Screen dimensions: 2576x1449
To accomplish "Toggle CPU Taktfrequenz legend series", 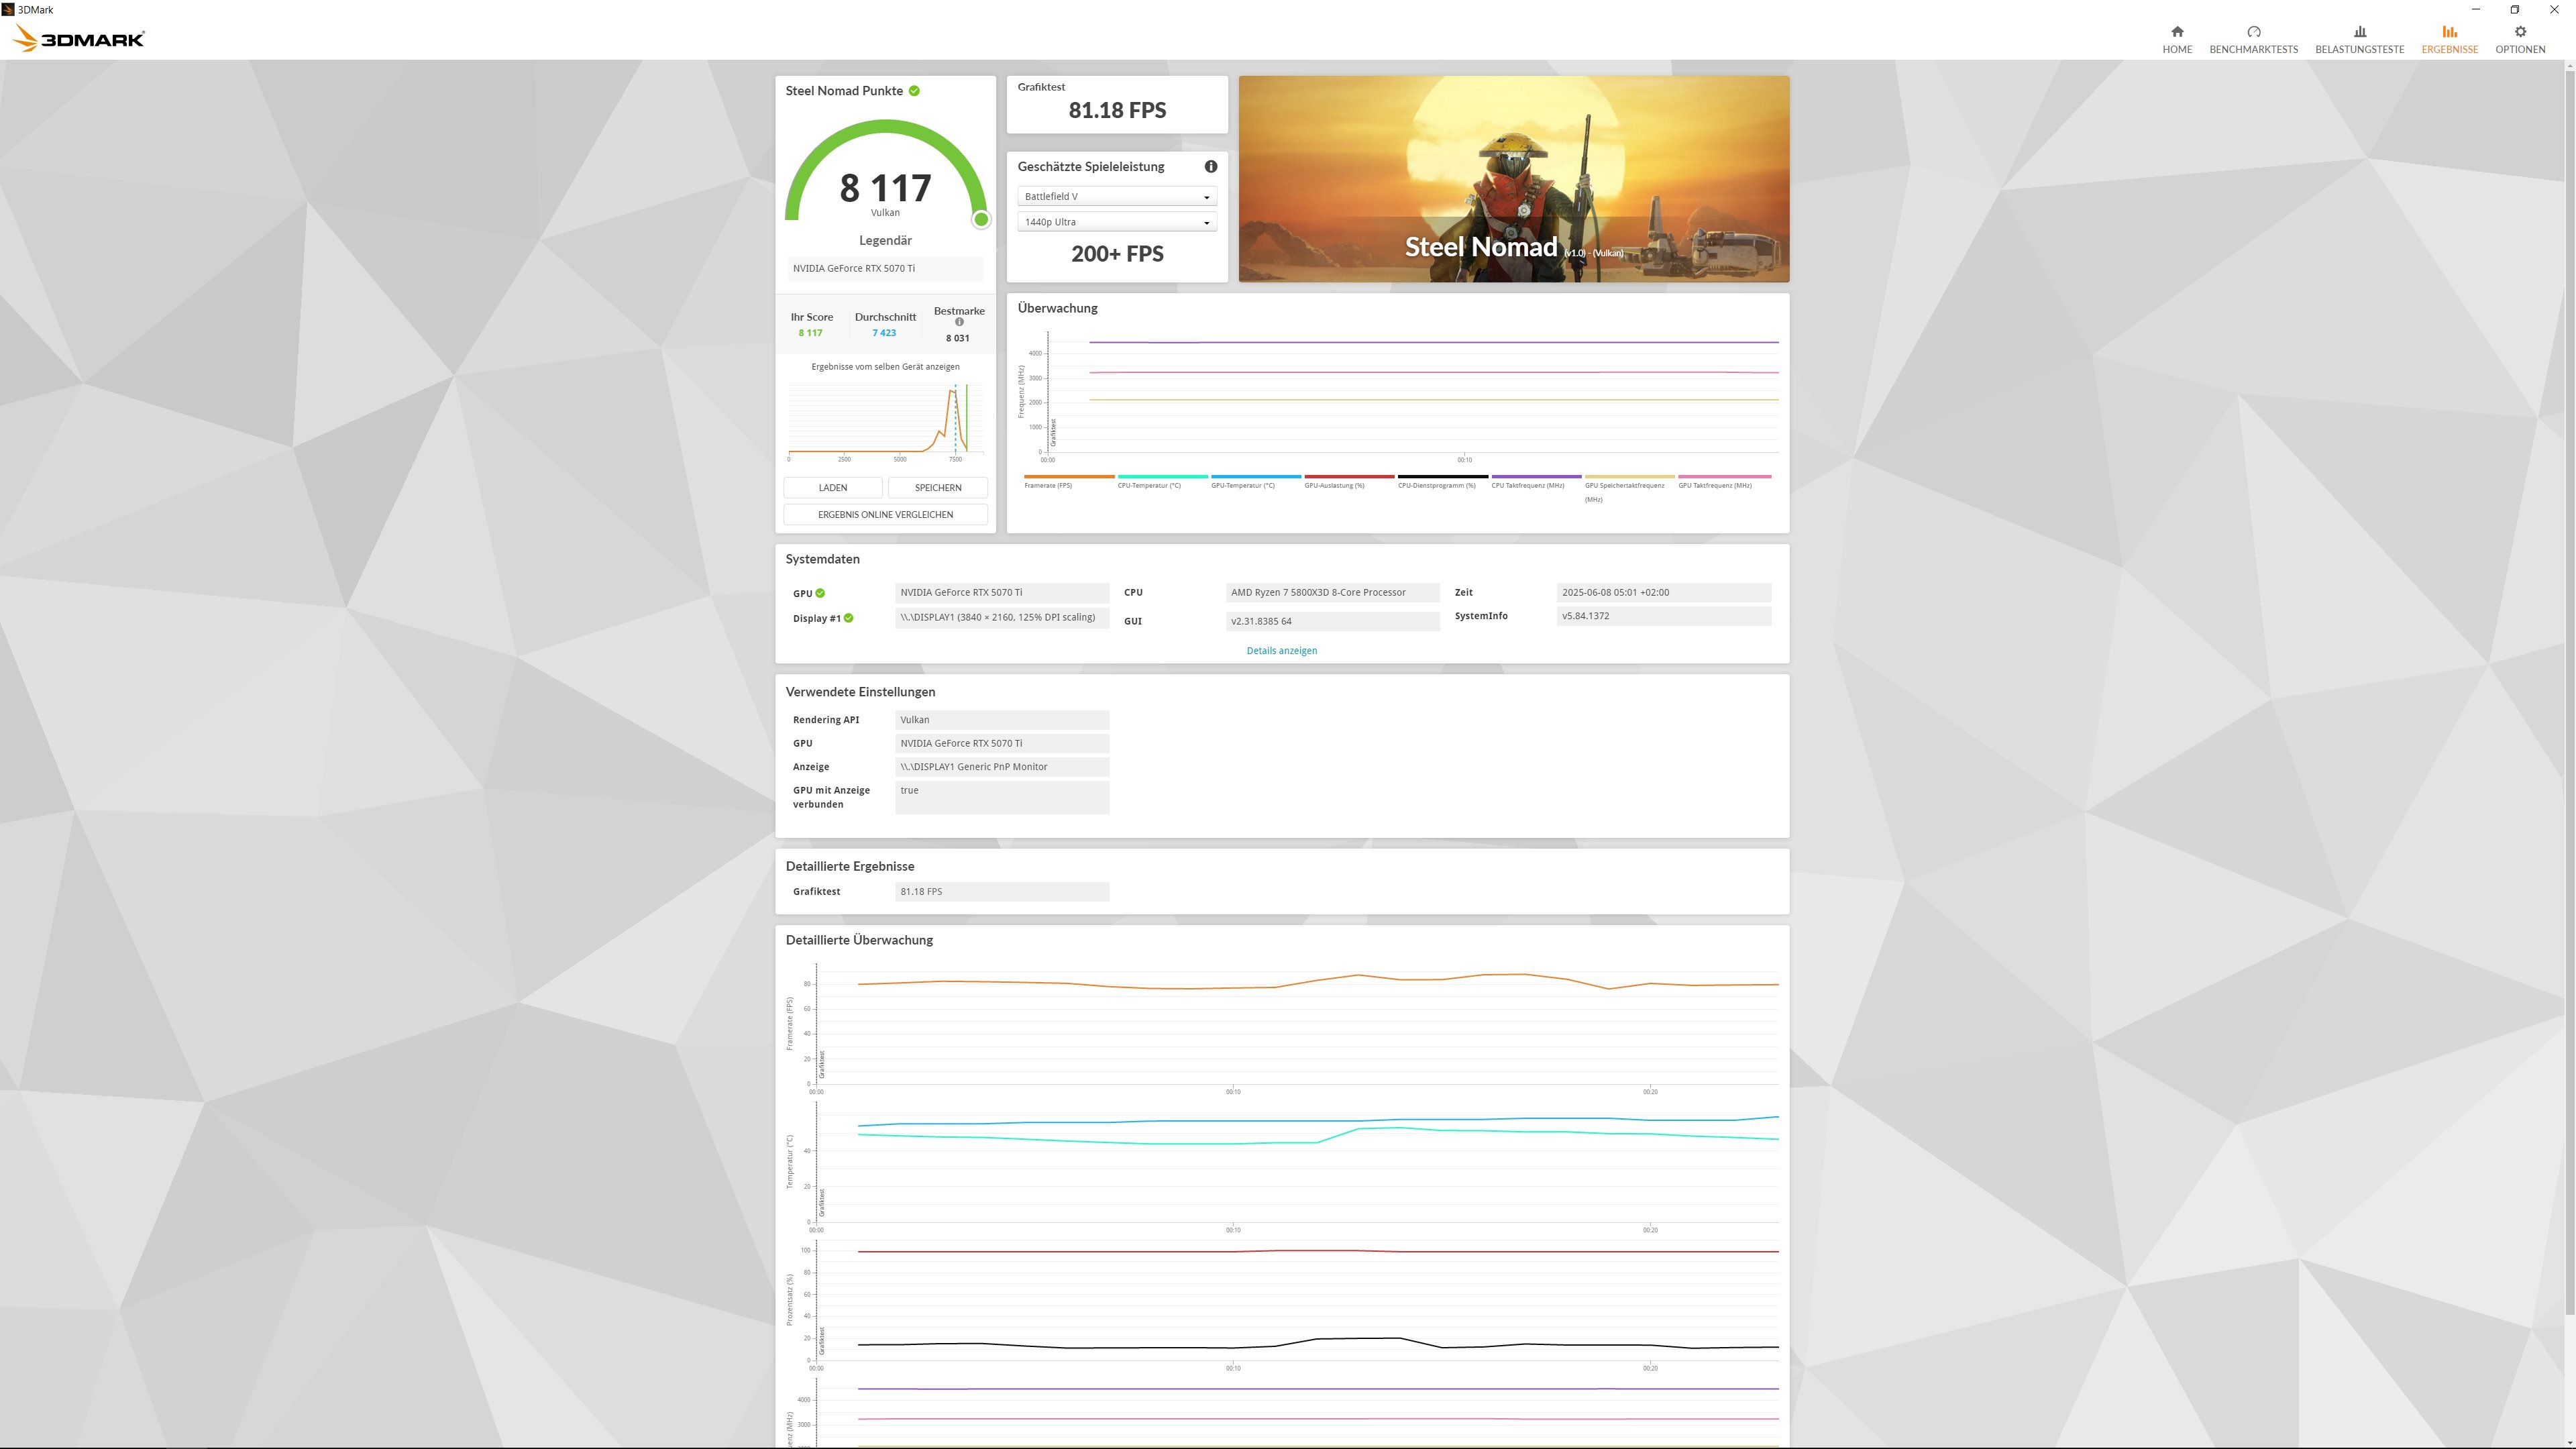I will pos(1527,485).
